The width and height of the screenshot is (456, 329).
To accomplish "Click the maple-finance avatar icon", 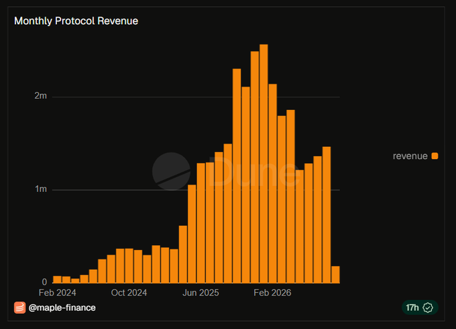I will pyautogui.click(x=19, y=308).
